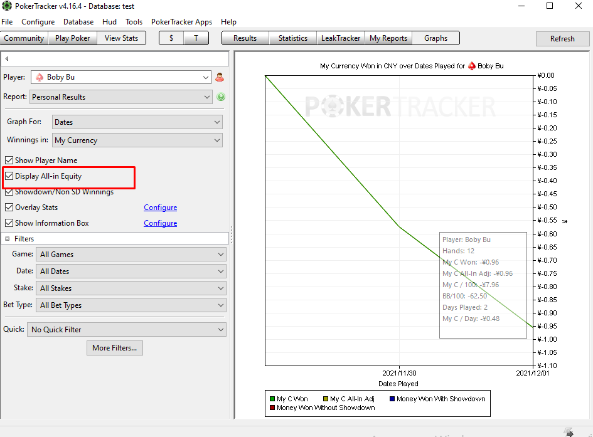Disable Show Information Box checkbox
Image resolution: width=593 pixels, height=437 pixels.
point(9,223)
